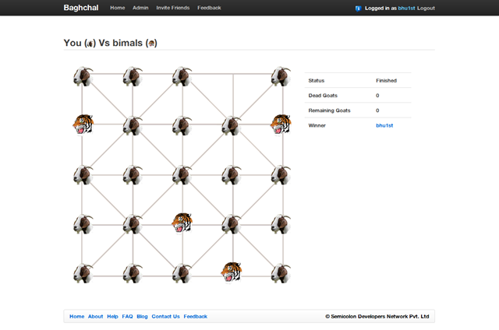Visit the Contact Us footer link
This screenshot has width=499, height=330.
point(165,316)
